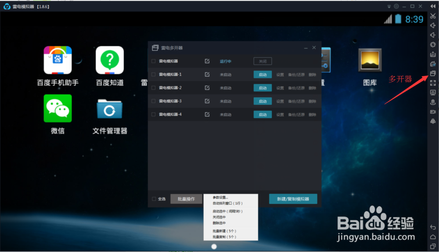Click the home screen page indicator dot
The image size is (439, 252).
pos(214,247)
